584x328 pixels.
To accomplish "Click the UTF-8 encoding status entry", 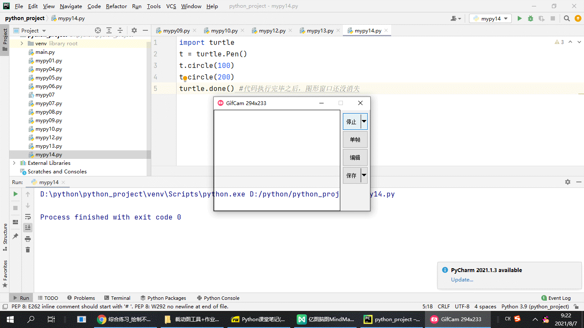I will point(462,306).
